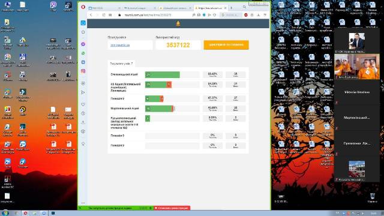Image resolution: width=384 pixels, height=216 pixels.
Task: Reload the page with the refresh icon
Action: pyautogui.click(x=104, y=15)
